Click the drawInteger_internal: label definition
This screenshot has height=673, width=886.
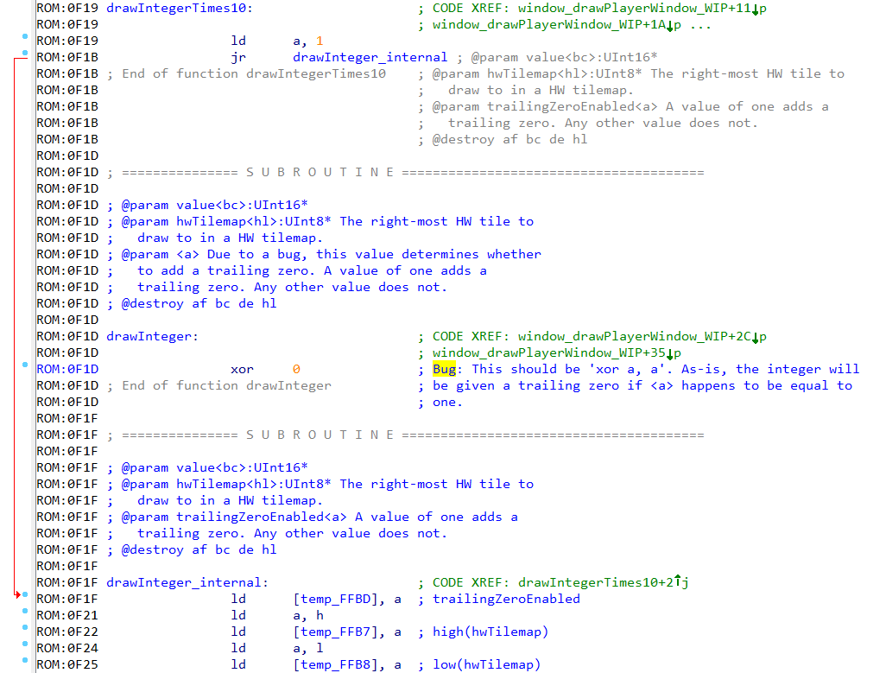[187, 582]
